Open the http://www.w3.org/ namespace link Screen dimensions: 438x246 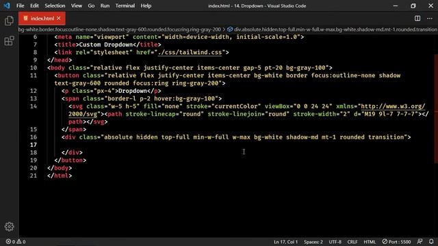pyautogui.click(x=393, y=107)
